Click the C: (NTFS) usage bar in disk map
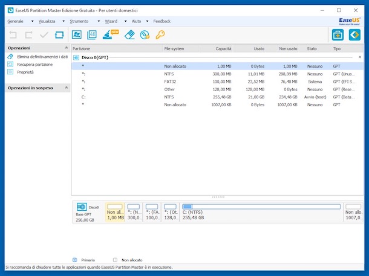This screenshot has width=369, height=276. (261, 207)
